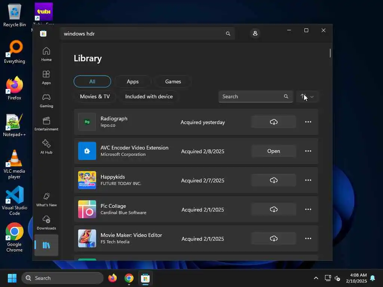Click the taskbar Search box
383x287 pixels.
point(62,278)
